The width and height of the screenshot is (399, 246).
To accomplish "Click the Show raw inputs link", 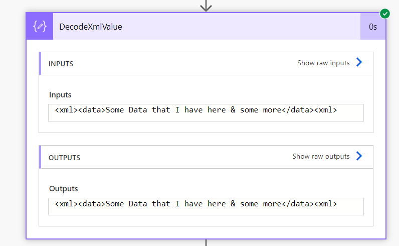I will click(323, 63).
